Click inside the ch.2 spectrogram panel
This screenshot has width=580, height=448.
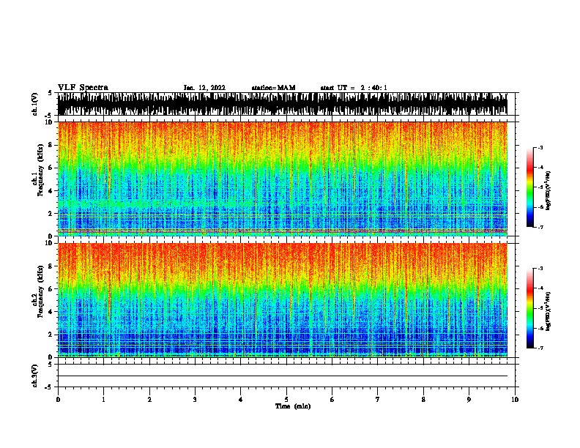point(283,300)
